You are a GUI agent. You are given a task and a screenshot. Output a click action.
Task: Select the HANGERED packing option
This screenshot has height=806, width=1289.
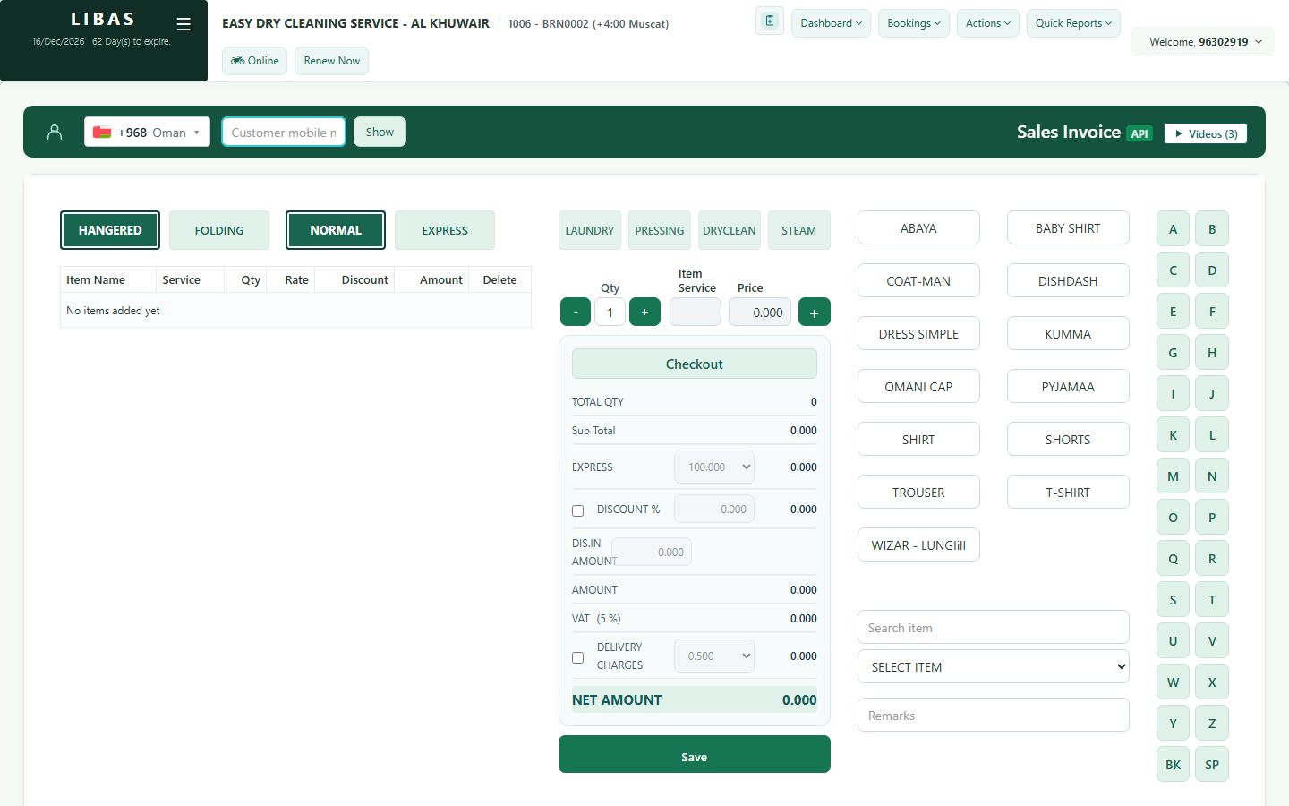pyautogui.click(x=110, y=230)
